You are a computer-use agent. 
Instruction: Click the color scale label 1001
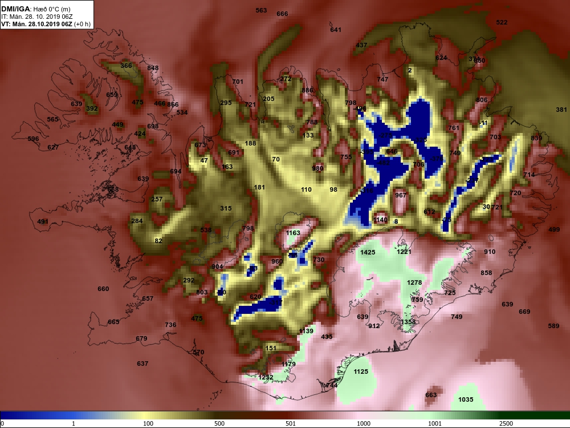point(435,423)
